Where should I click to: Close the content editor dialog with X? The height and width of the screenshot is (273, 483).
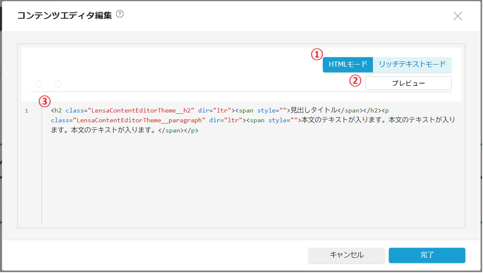457,16
